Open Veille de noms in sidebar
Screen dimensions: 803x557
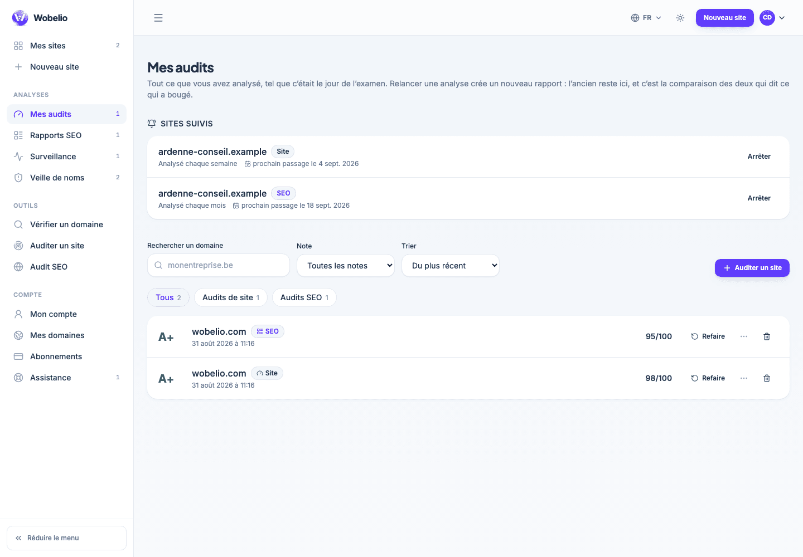pos(67,178)
